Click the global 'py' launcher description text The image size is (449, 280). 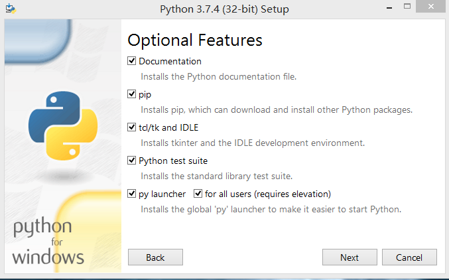coord(271,209)
